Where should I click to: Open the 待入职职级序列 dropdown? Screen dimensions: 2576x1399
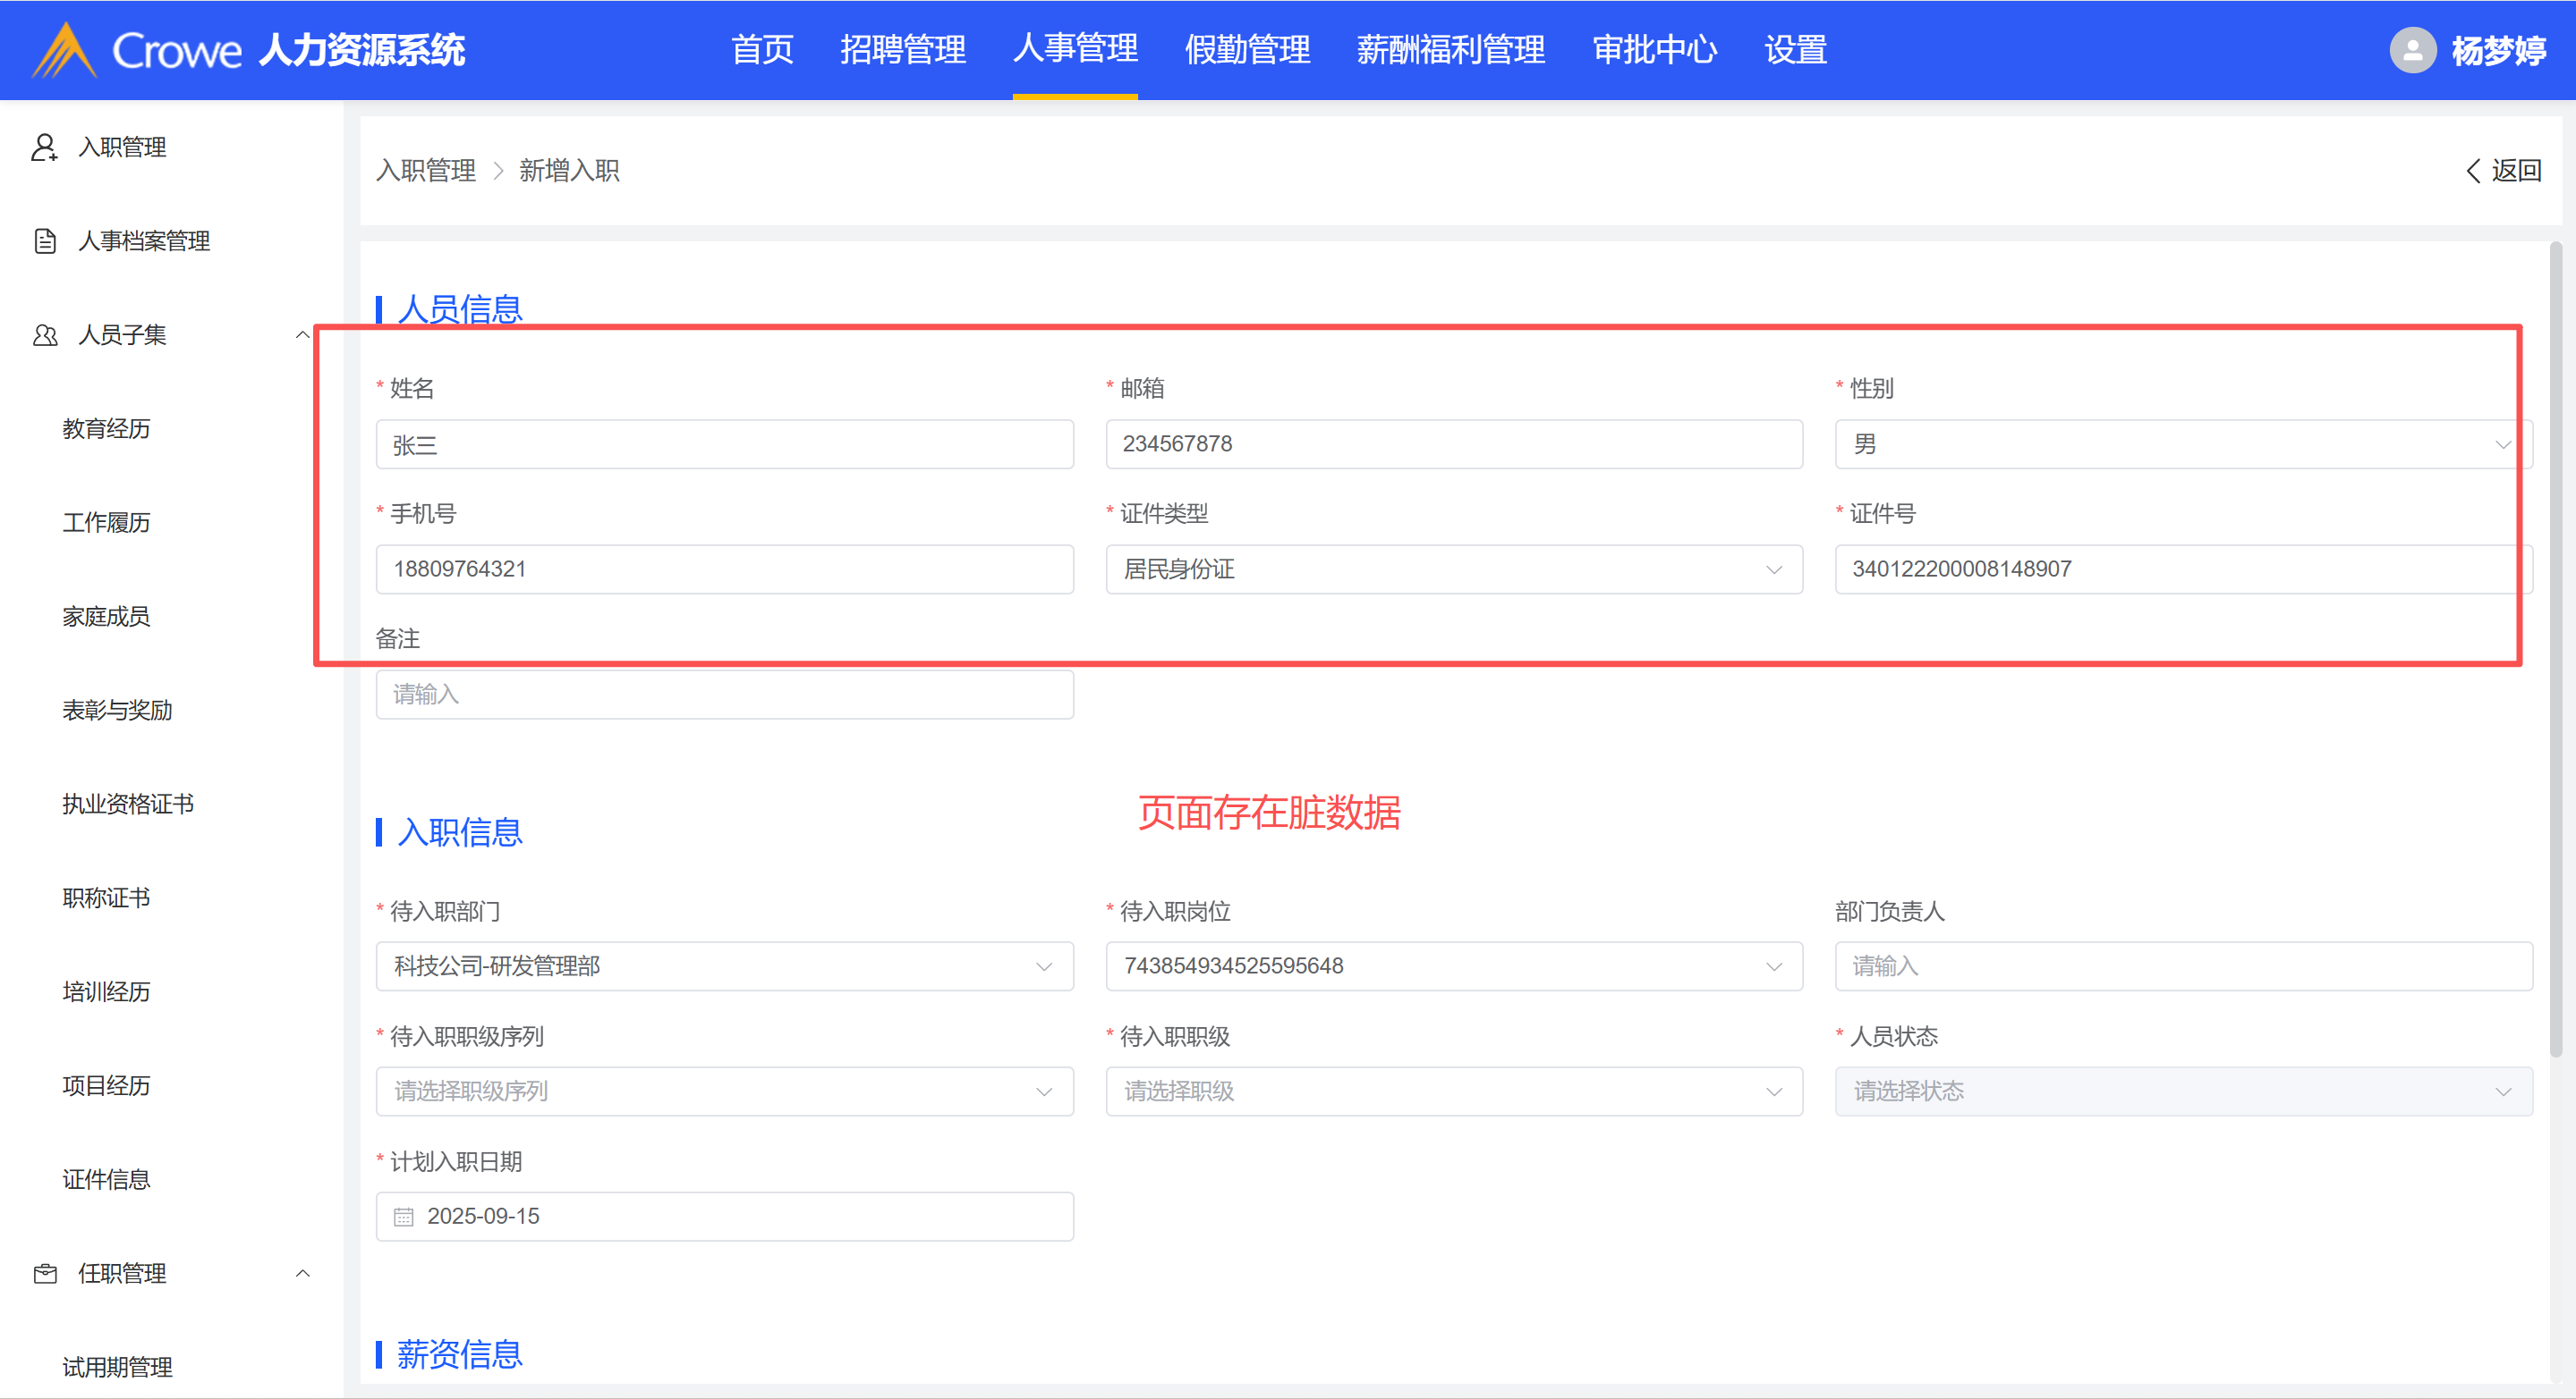tap(724, 1091)
